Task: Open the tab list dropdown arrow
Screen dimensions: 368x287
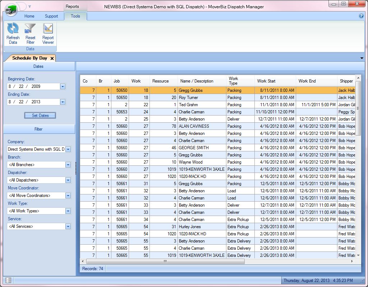Action: [362, 58]
